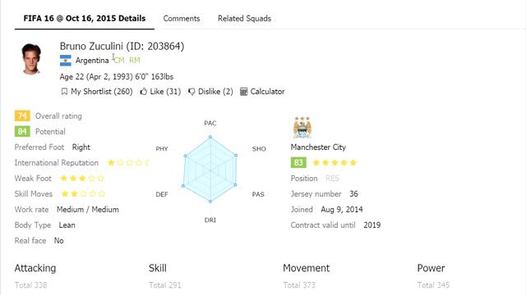
Task: Click the CM position link
Action: coord(119,61)
